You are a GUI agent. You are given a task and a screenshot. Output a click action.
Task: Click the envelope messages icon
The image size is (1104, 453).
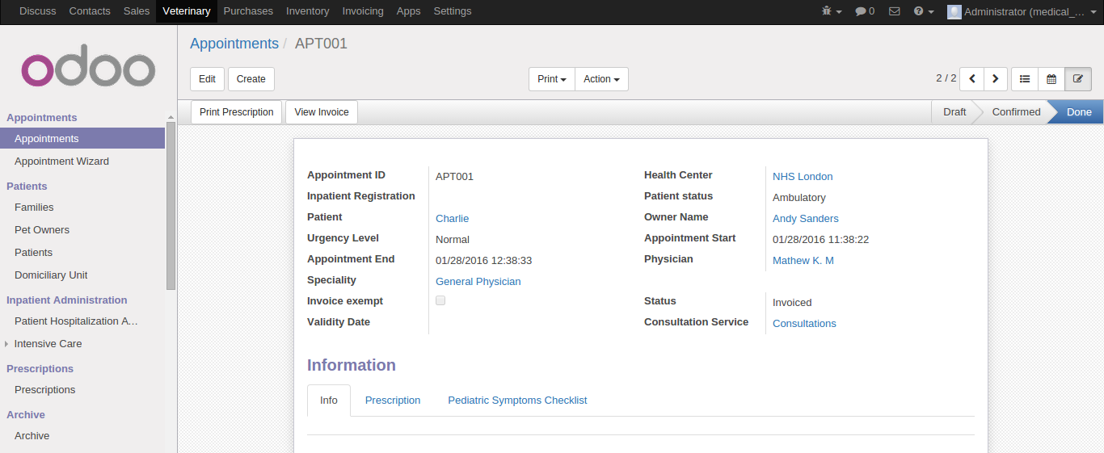click(x=894, y=11)
